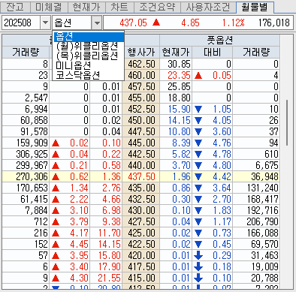The width and height of the screenshot is (296, 292).
Task: Select the 447.50 strike price cell
Action: 141,131
